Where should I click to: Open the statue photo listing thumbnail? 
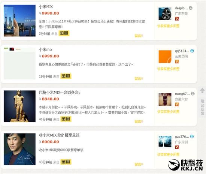[x=19, y=106]
